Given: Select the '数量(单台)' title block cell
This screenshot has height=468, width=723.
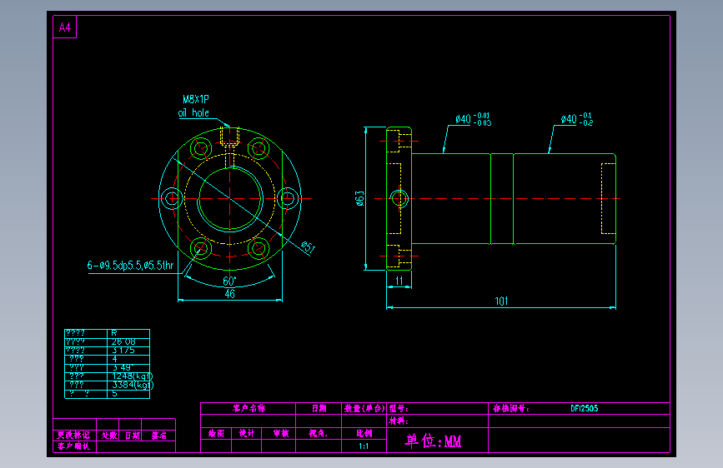Looking at the screenshot, I should click(364, 409).
